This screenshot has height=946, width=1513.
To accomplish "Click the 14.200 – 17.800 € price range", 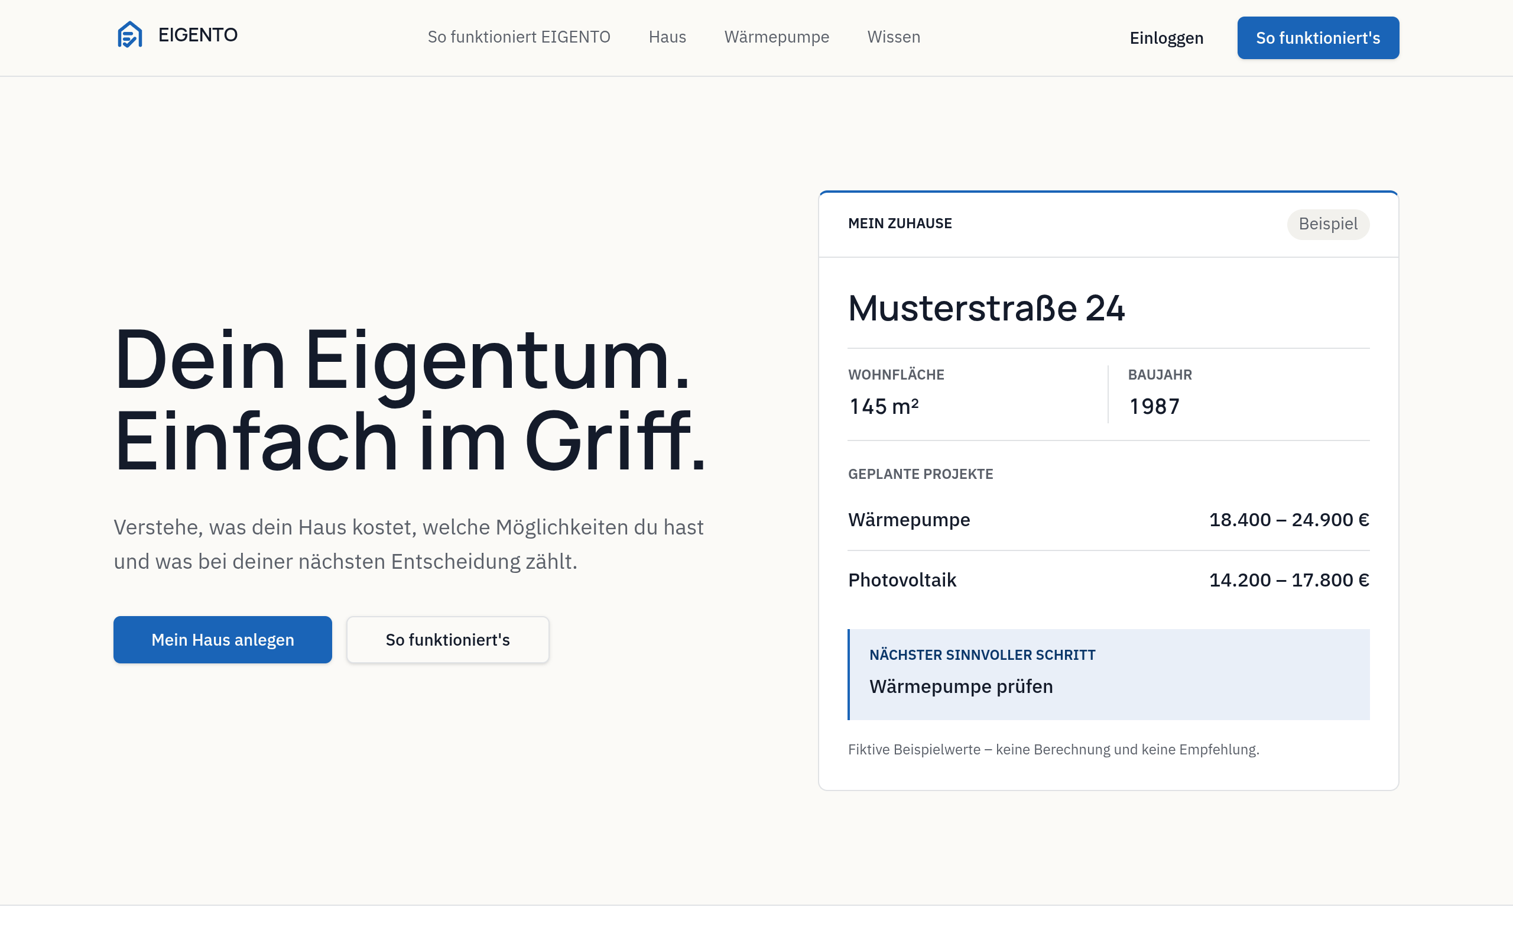I will (x=1289, y=580).
